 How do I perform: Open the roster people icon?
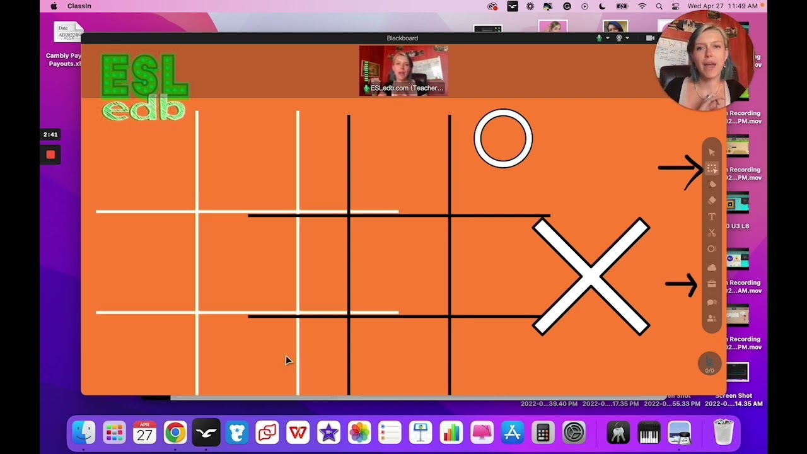tap(712, 319)
